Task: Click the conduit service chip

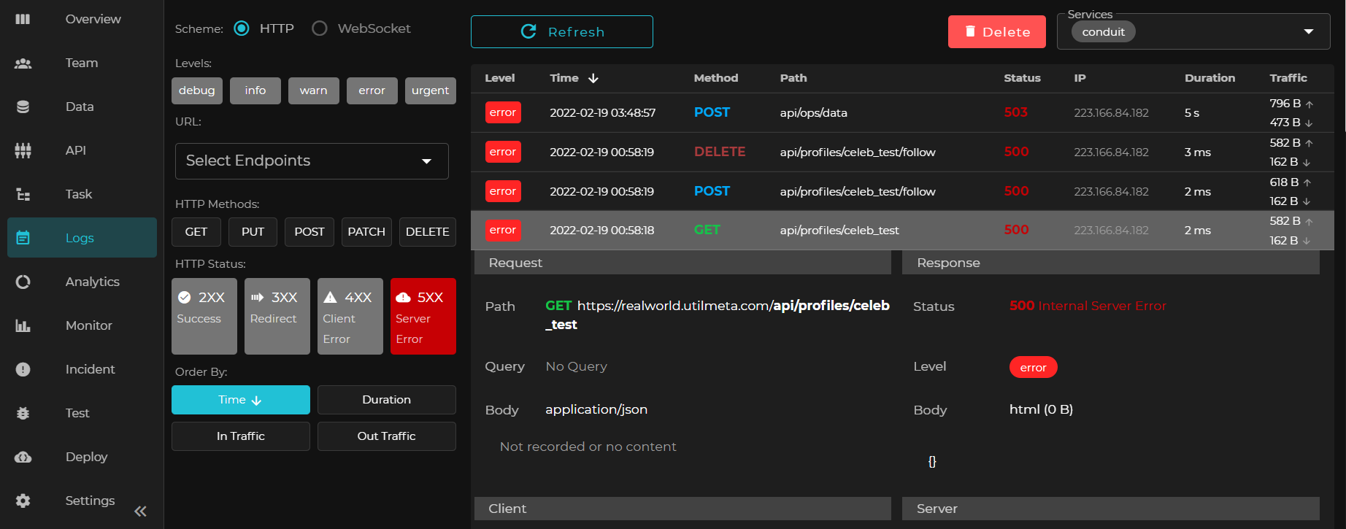Action: click(1103, 31)
